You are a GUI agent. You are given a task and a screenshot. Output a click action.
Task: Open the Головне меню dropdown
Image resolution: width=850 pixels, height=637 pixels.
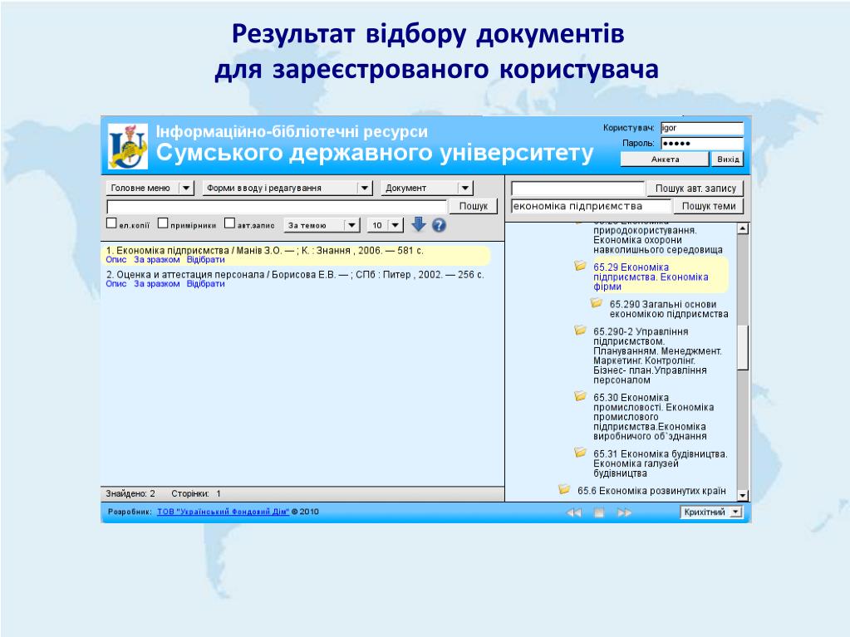tap(150, 188)
